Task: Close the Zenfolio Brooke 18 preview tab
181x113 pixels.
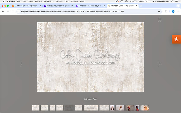Action: [40, 6]
